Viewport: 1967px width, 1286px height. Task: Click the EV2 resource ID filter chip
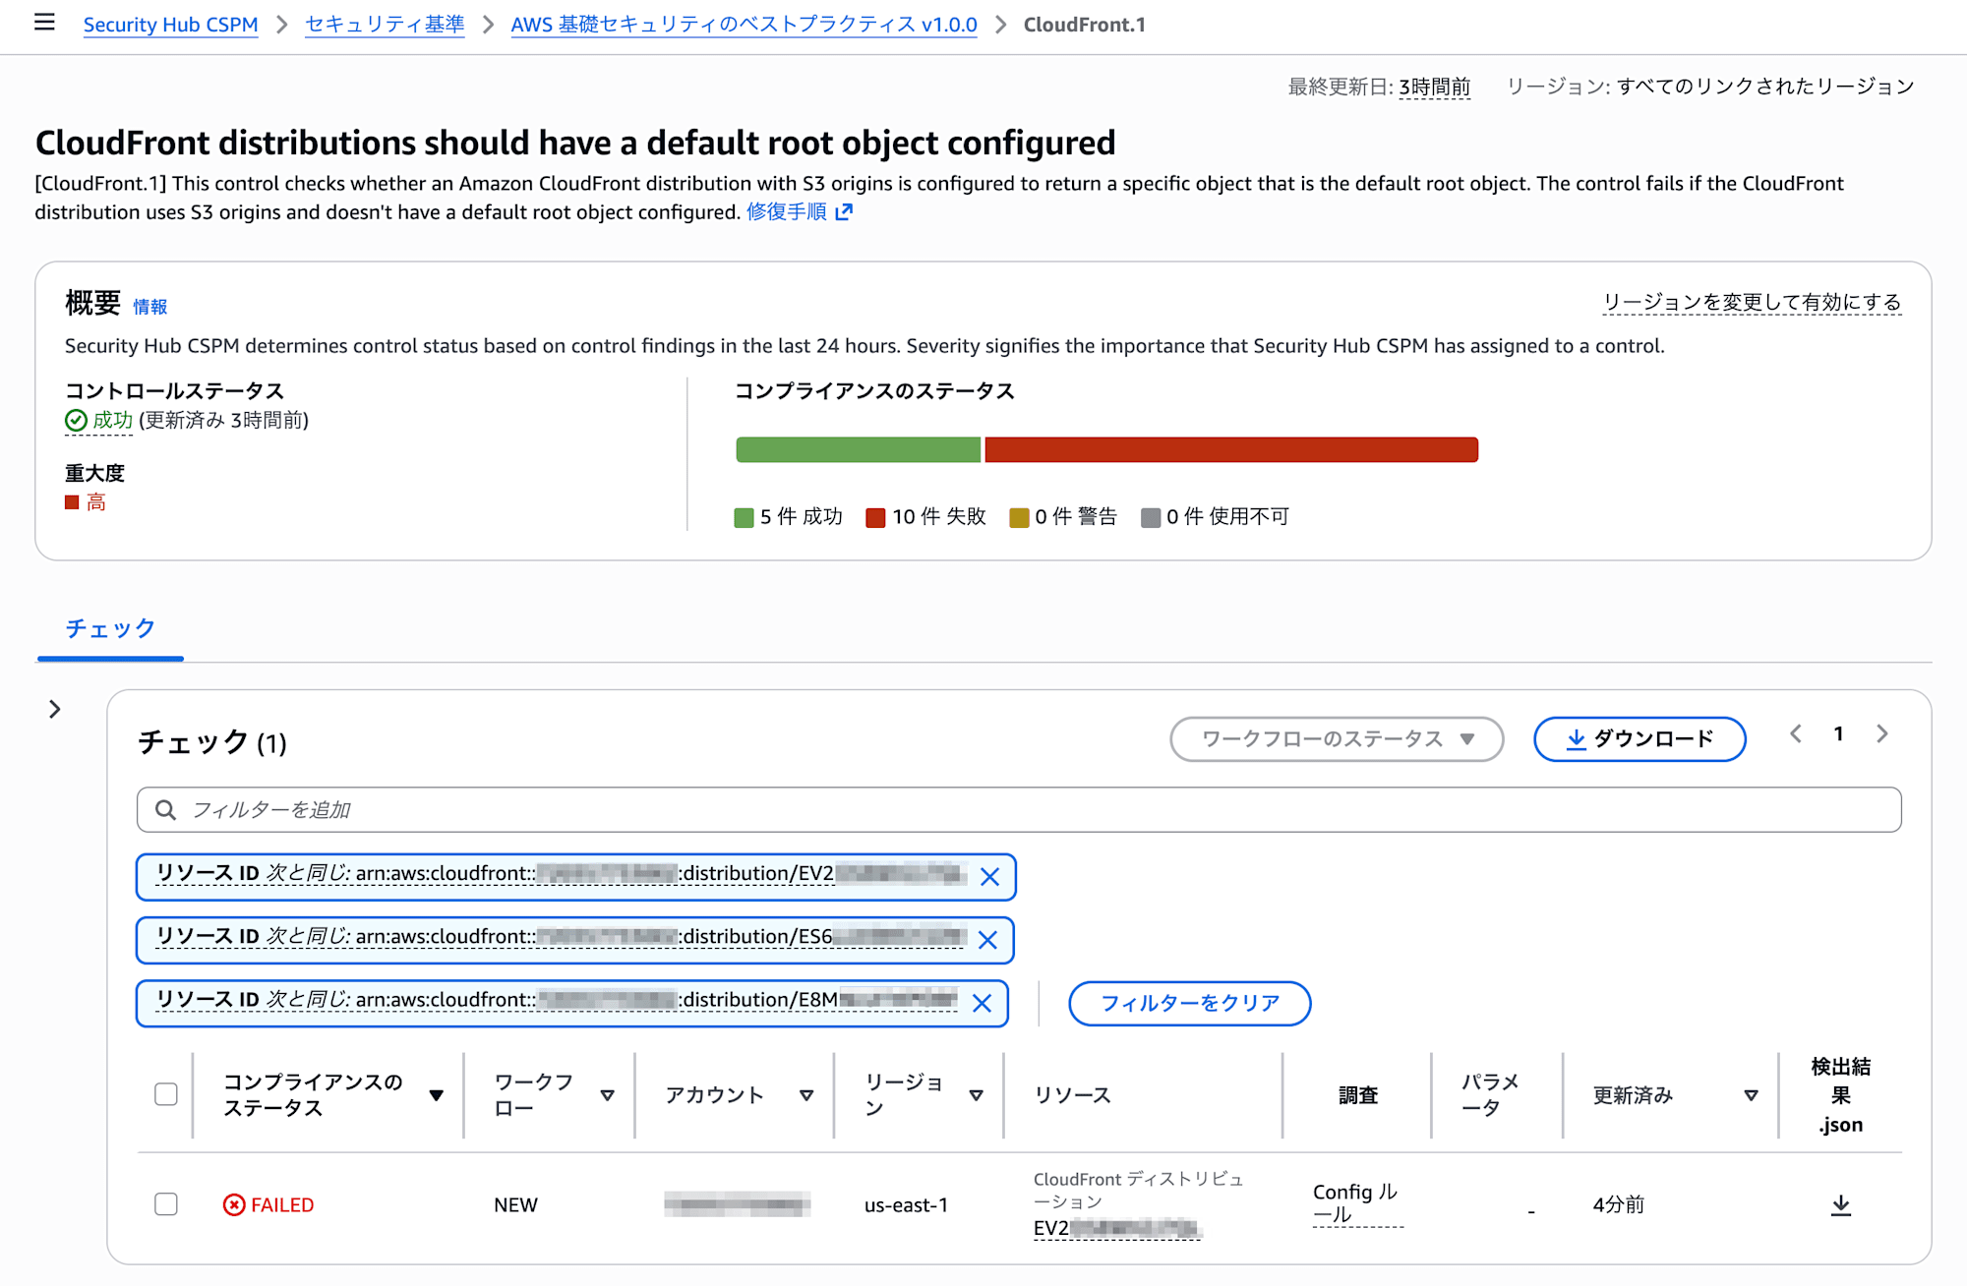tap(575, 877)
